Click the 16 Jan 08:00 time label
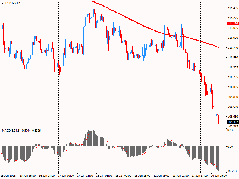 pos(47,176)
